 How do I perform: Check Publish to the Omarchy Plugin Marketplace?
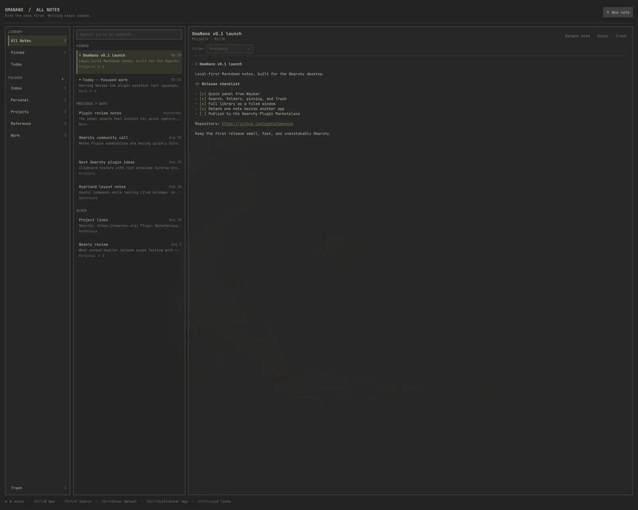click(x=203, y=114)
